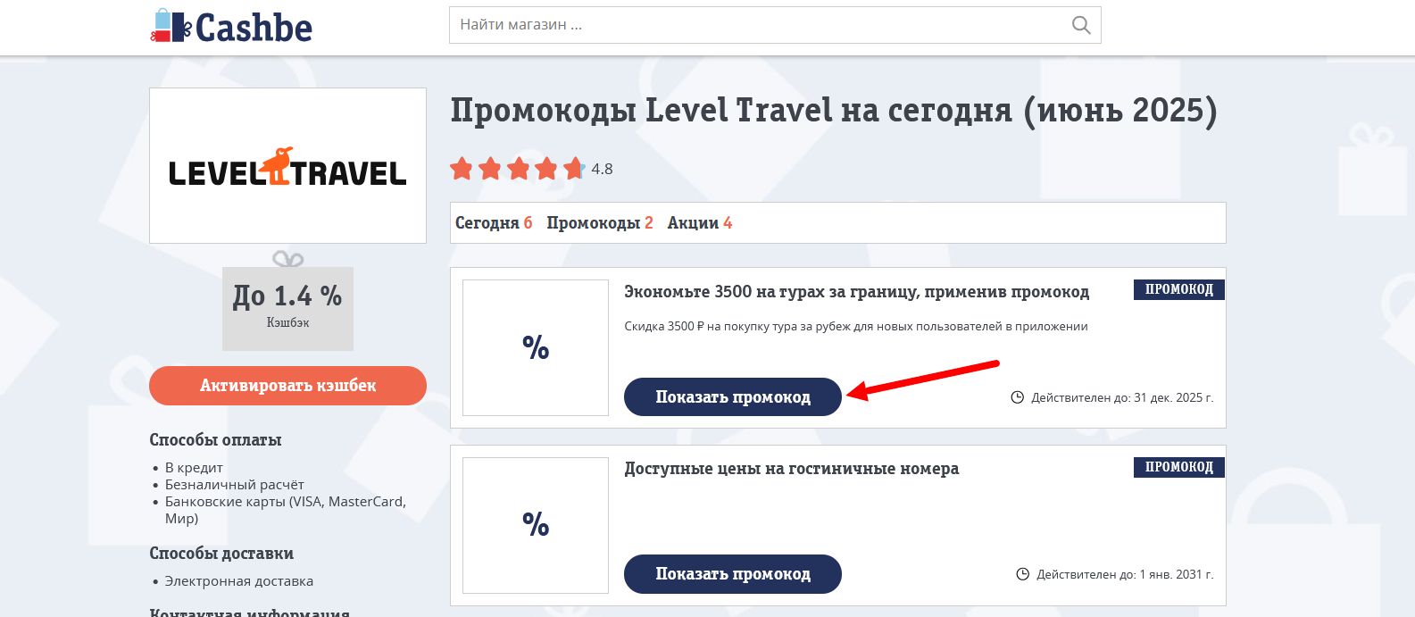Click the ПРОМОКОД badge on hotel offer
This screenshot has height=617, width=1415.
[1178, 467]
